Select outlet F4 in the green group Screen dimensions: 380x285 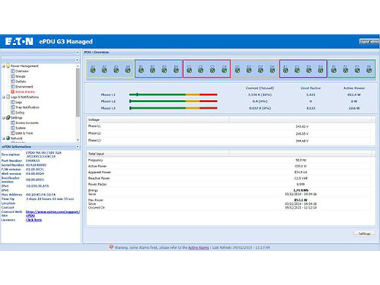[x=369, y=70]
